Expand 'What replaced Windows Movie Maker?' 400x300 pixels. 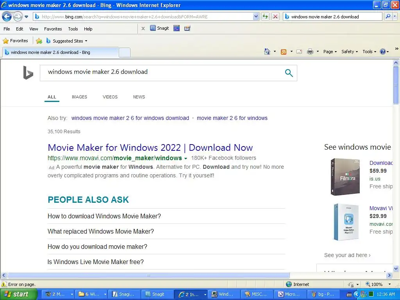pos(166,231)
